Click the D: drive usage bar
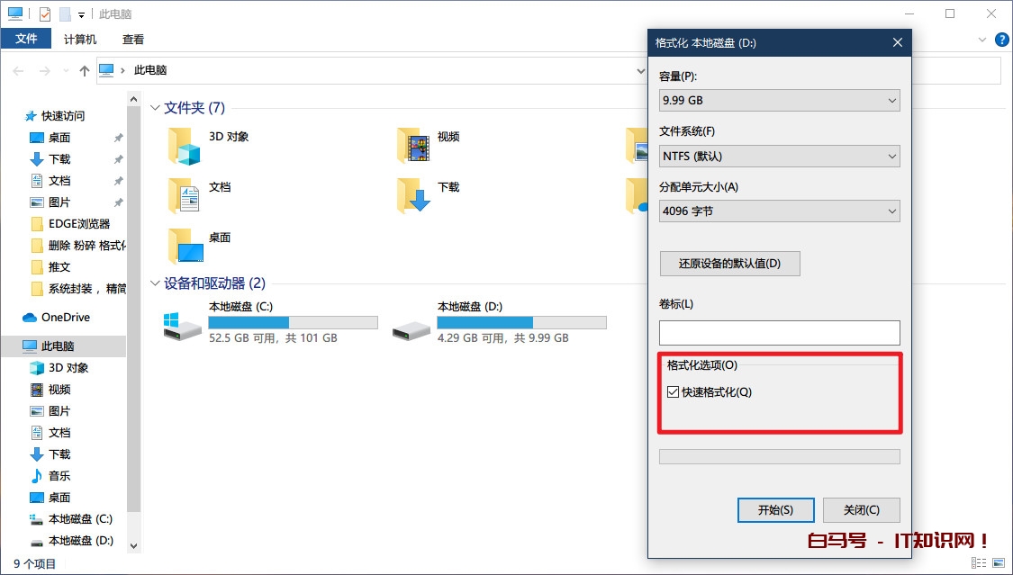 (521, 323)
